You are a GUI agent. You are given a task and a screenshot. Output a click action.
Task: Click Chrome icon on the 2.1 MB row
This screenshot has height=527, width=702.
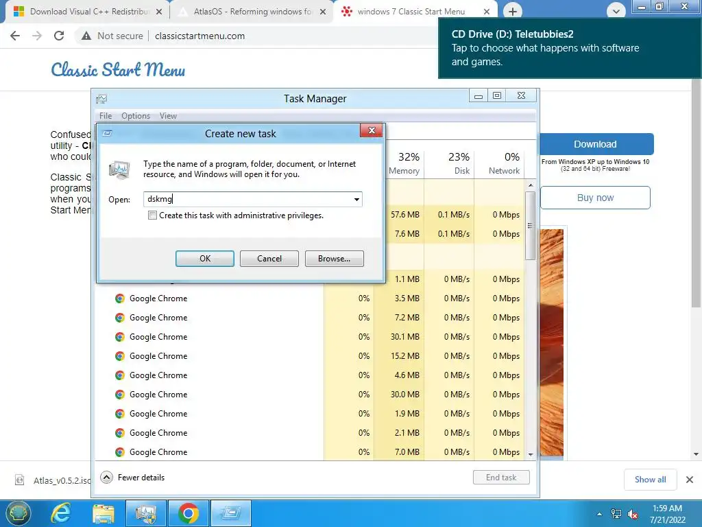point(119,433)
